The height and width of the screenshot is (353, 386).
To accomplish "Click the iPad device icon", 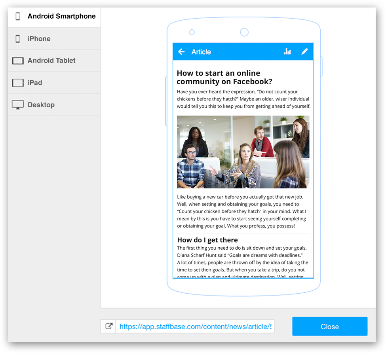I will [18, 83].
